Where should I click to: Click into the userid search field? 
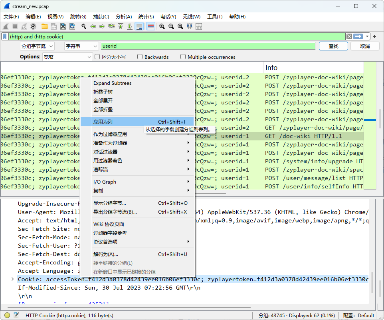point(208,46)
